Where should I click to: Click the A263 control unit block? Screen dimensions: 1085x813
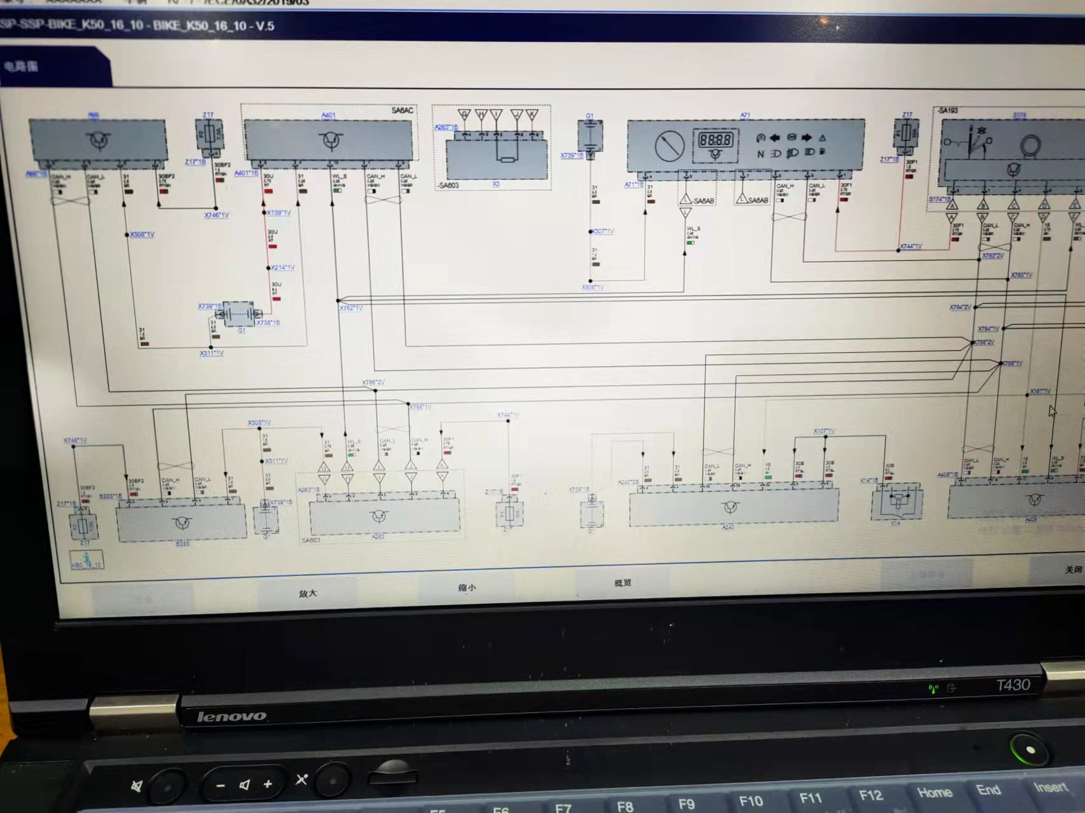[384, 516]
